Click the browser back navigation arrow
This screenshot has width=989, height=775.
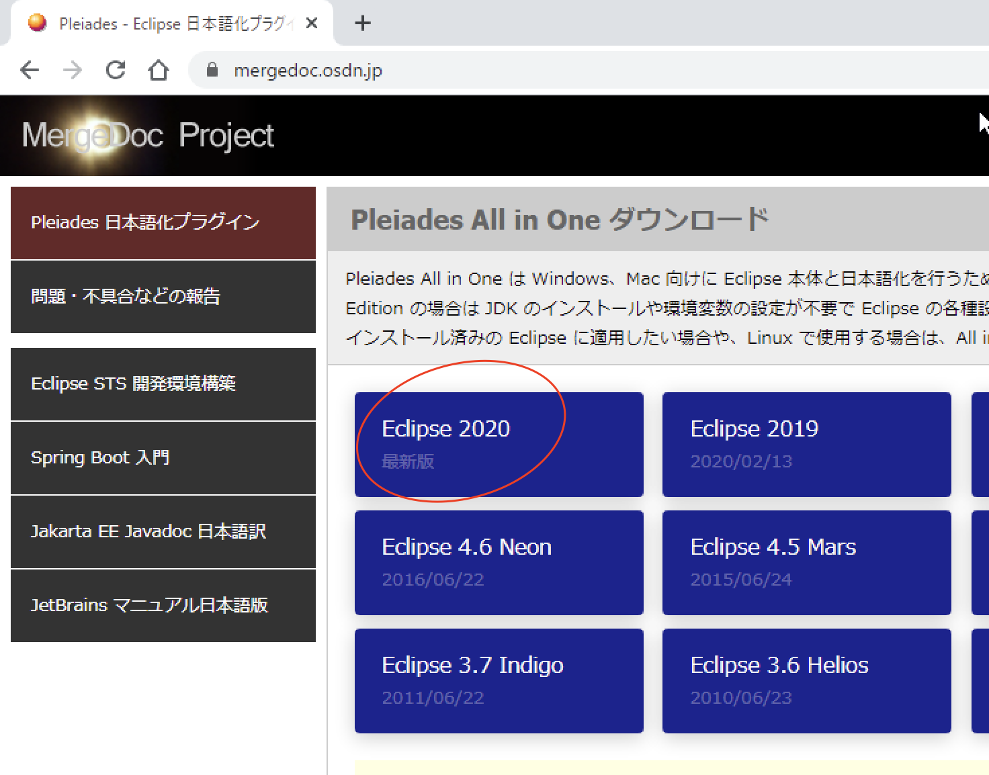coord(30,70)
